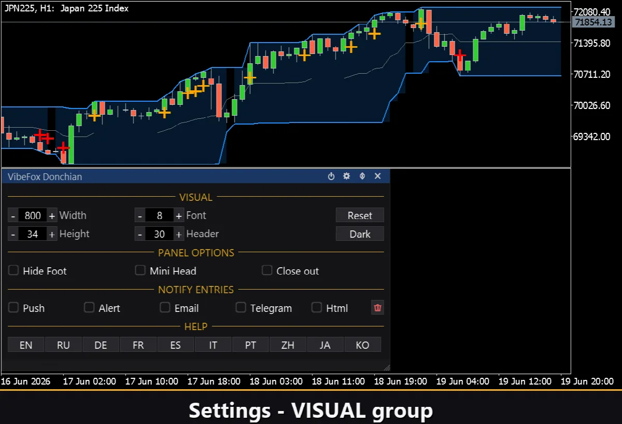Enable Html notifications checkbox
The width and height of the screenshot is (622, 424).
click(x=316, y=308)
